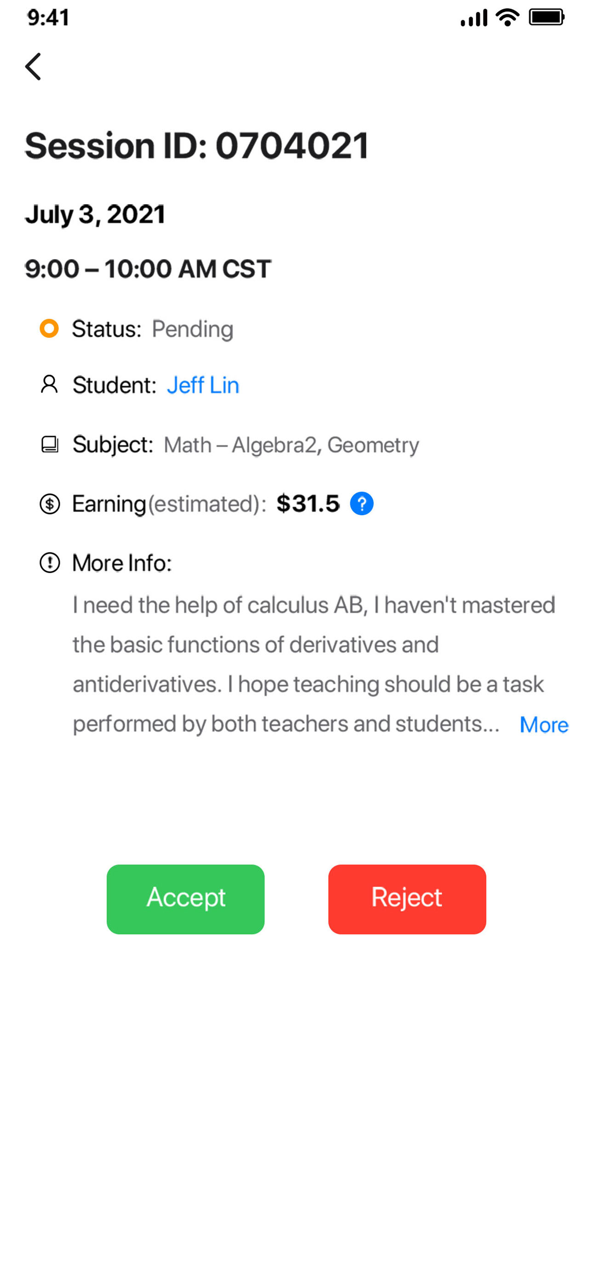
Task: Tap the back arrow icon
Action: coord(33,66)
